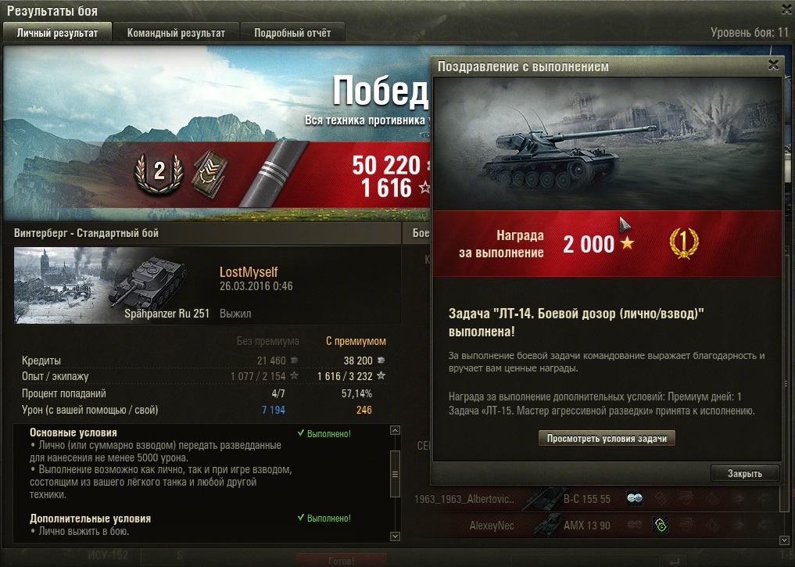Open the Командный результат tab

coord(176,33)
